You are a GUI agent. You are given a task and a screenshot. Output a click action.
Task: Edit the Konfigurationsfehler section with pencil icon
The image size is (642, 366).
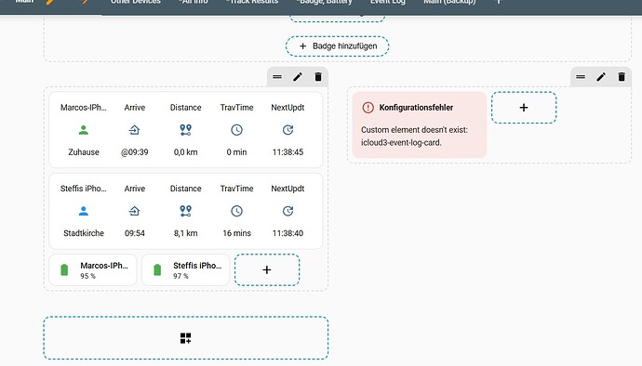tap(601, 77)
